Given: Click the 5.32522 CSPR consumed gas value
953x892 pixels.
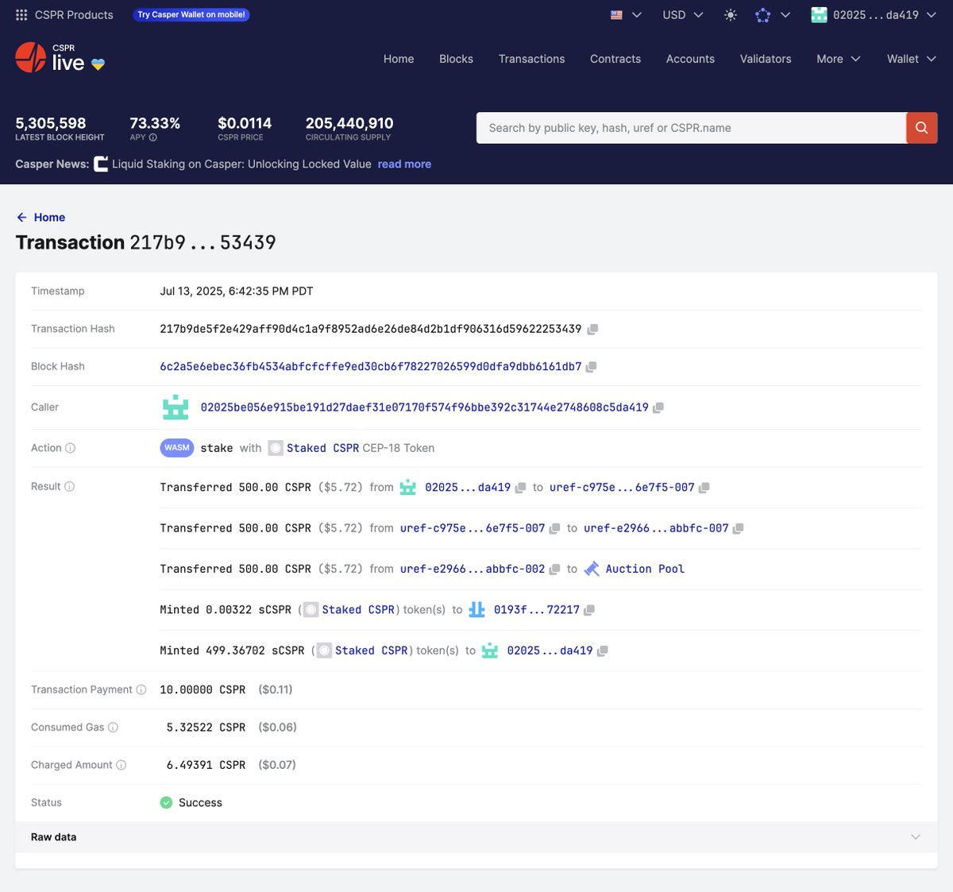Looking at the screenshot, I should coord(206,728).
